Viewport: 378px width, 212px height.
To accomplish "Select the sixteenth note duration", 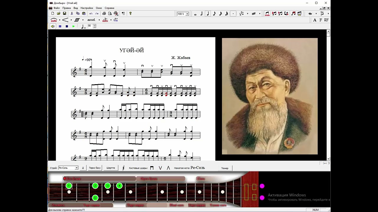I will [x=221, y=14].
